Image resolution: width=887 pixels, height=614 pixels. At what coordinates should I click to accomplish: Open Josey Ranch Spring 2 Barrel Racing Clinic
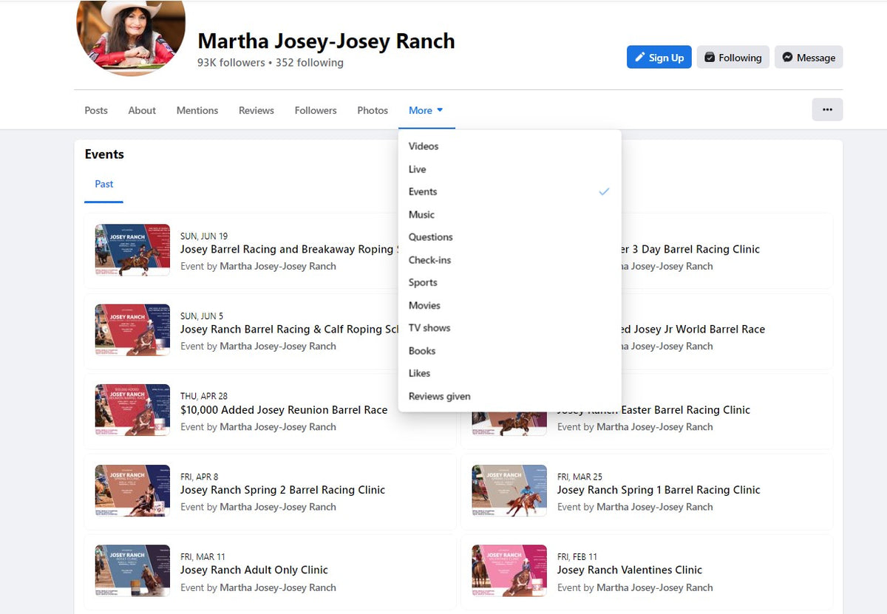click(x=282, y=490)
